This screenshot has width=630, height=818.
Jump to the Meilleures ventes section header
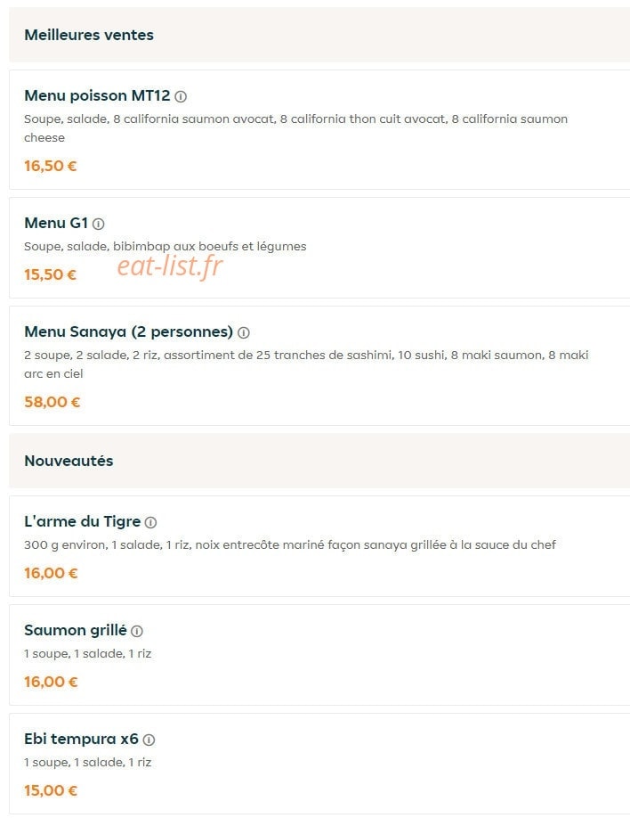click(x=89, y=35)
